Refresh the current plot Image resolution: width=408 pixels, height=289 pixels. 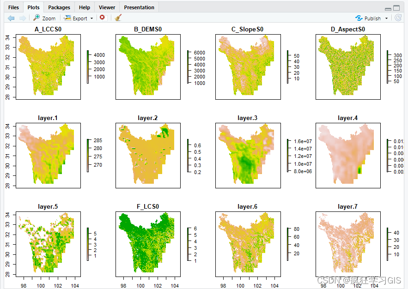398,18
